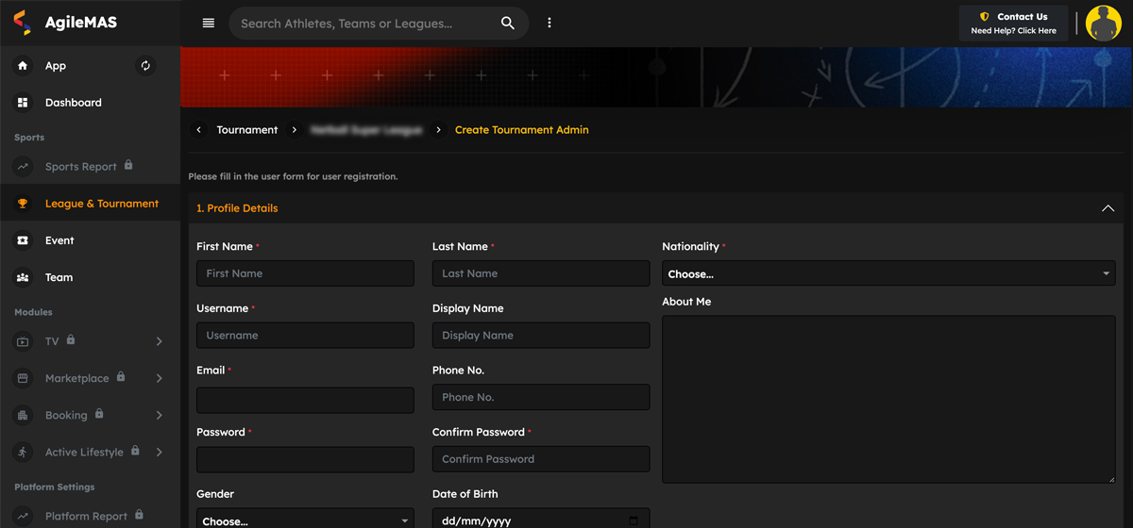Click the search magnifier icon
This screenshot has width=1133, height=528.
click(508, 24)
